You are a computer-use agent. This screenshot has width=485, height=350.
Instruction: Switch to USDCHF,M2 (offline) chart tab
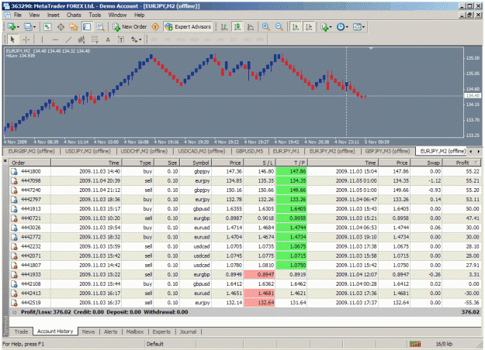144,151
